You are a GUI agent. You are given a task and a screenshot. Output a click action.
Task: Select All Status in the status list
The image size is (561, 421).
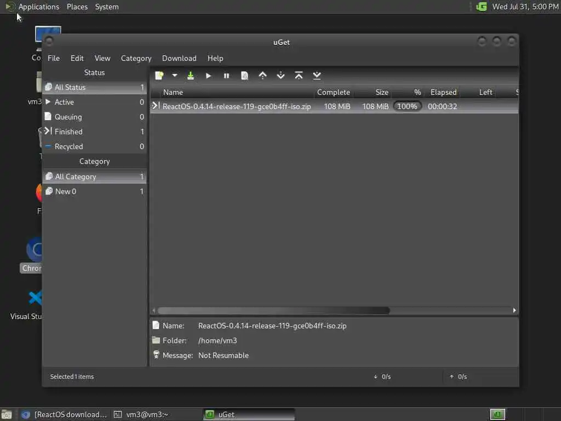(x=94, y=87)
